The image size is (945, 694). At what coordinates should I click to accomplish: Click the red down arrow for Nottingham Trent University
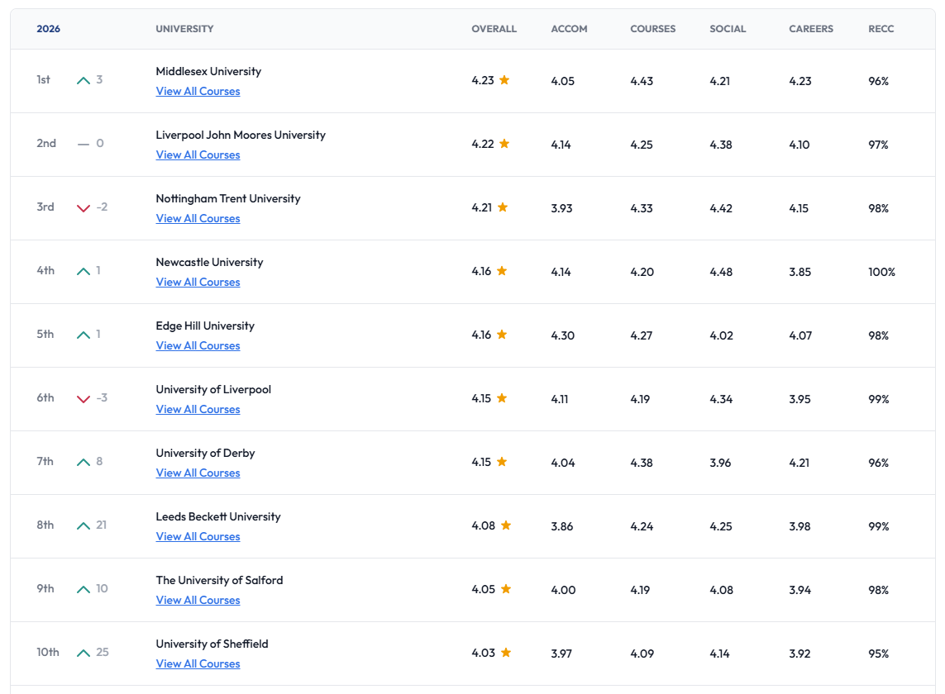pos(84,207)
